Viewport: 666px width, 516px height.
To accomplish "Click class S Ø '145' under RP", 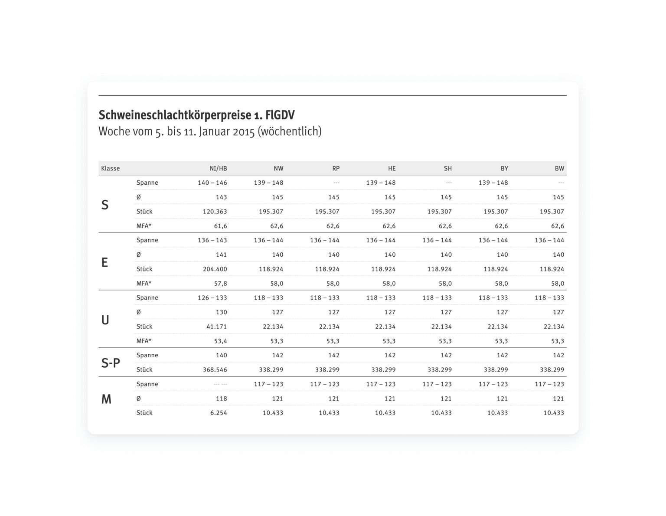I will point(334,197).
